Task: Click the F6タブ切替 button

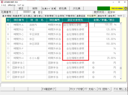Action: pyautogui.click(x=76, y=89)
